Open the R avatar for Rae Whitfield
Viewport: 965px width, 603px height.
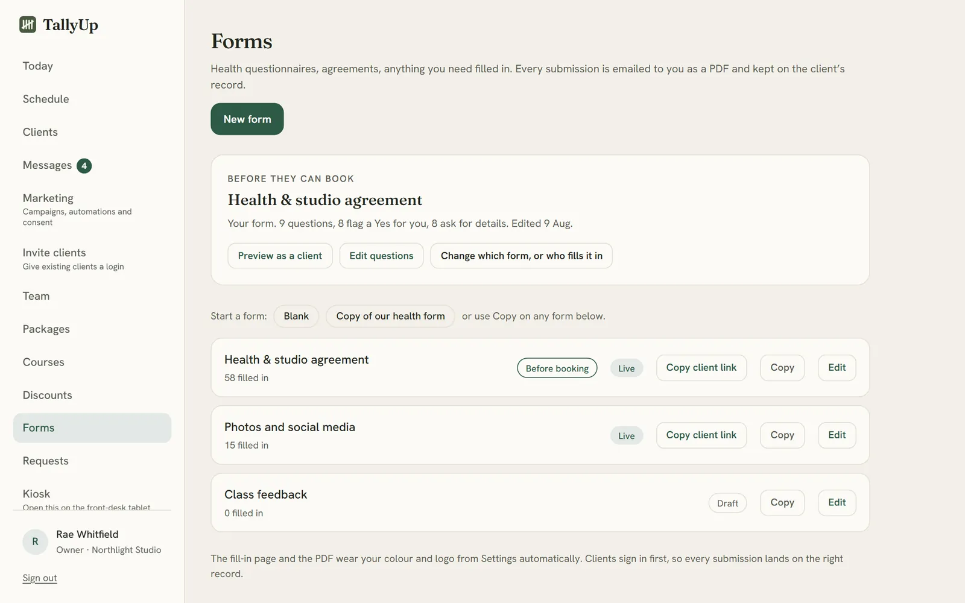click(x=35, y=541)
